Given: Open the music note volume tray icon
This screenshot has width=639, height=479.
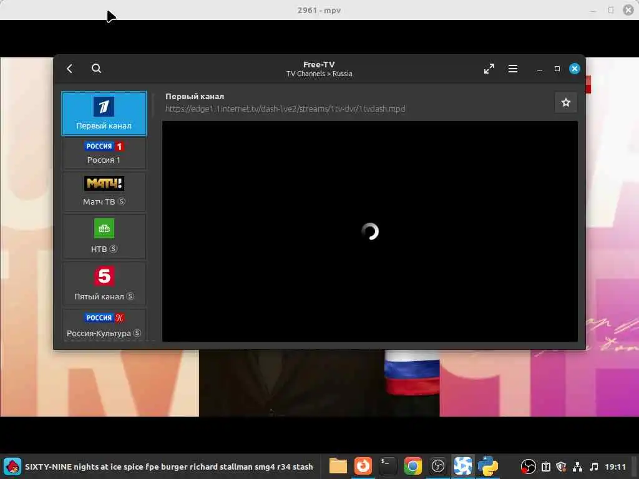Looking at the screenshot, I should pyautogui.click(x=594, y=467).
